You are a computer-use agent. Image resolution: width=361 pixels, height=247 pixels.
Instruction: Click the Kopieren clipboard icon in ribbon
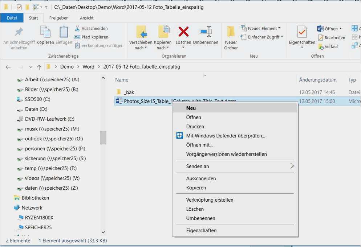(x=45, y=32)
